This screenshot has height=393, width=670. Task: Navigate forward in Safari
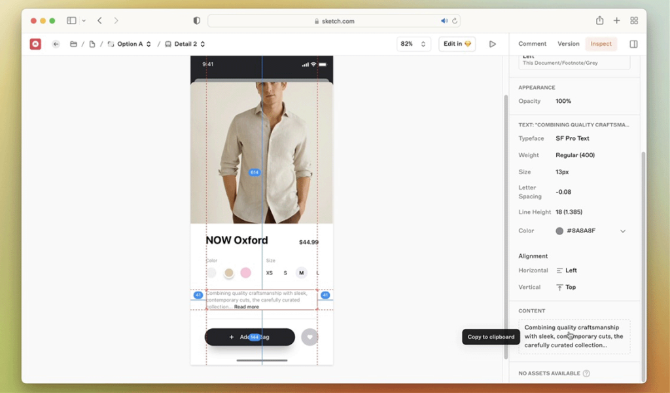click(x=116, y=20)
